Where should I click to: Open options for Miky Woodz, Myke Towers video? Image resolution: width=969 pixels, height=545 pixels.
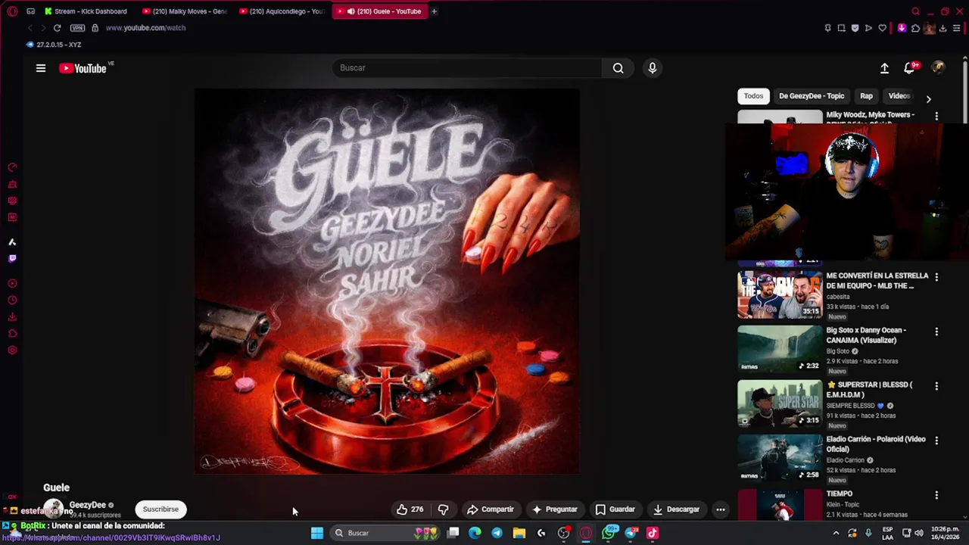(x=936, y=117)
